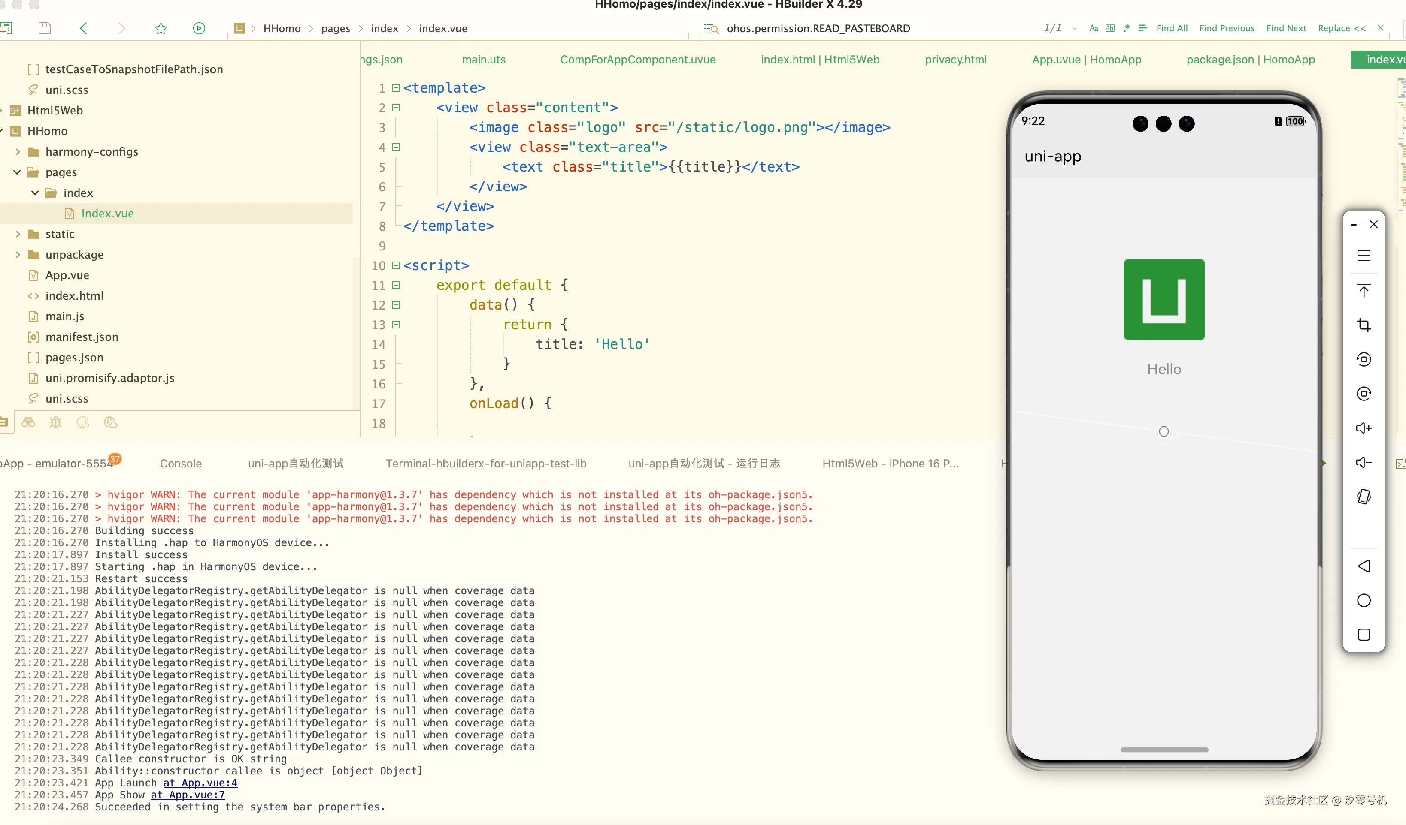This screenshot has height=825, width=1406.
Task: Click the bookmark star icon
Action: pos(161,28)
